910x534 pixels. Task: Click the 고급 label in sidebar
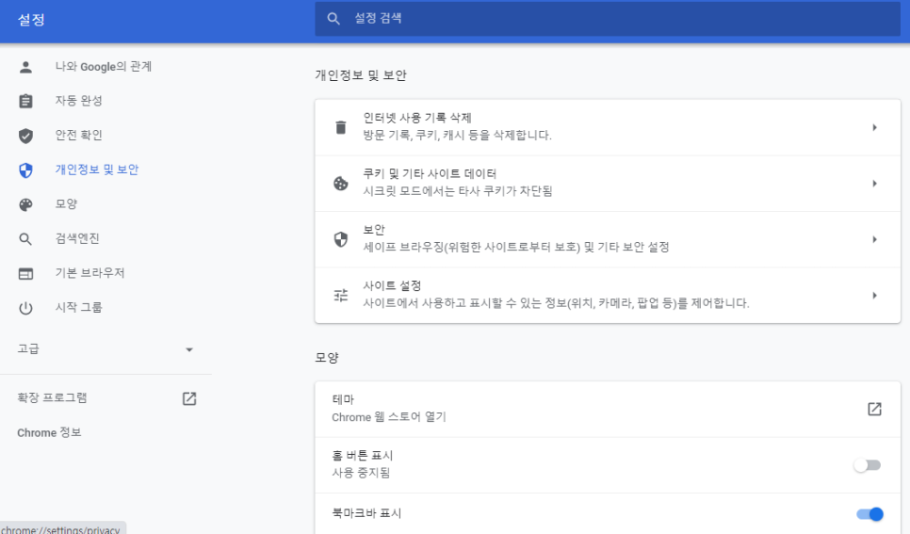click(x=28, y=348)
